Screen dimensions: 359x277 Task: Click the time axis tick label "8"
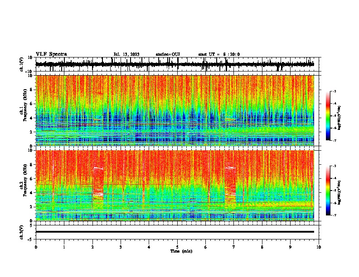[262, 247]
